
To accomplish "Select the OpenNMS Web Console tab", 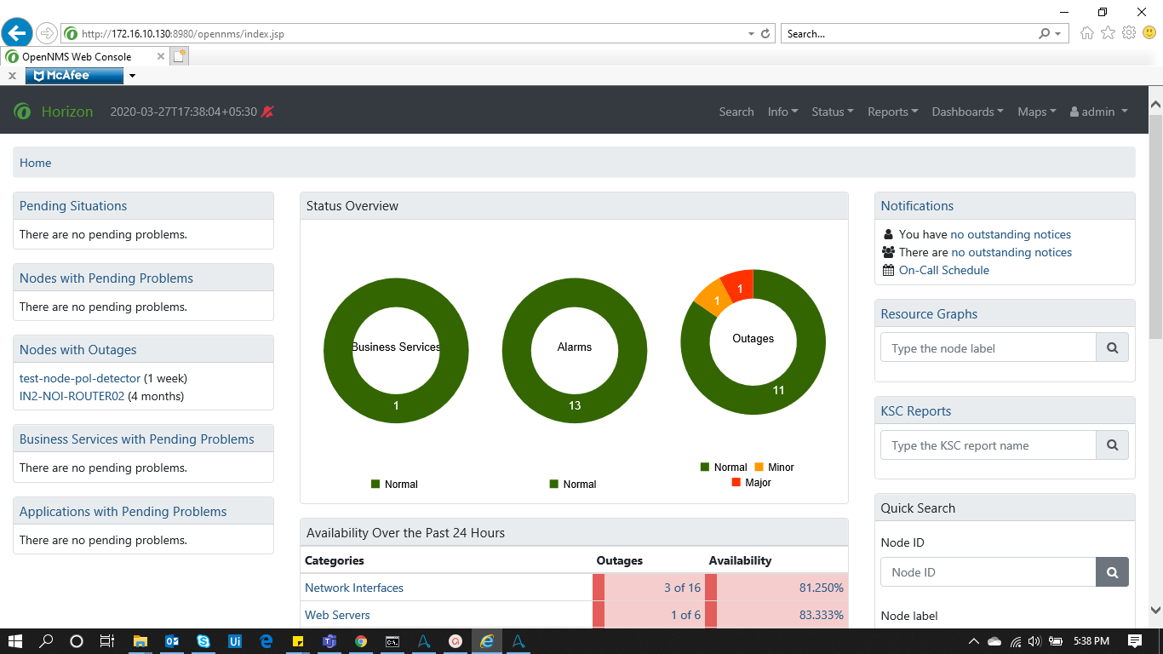I will [77, 57].
